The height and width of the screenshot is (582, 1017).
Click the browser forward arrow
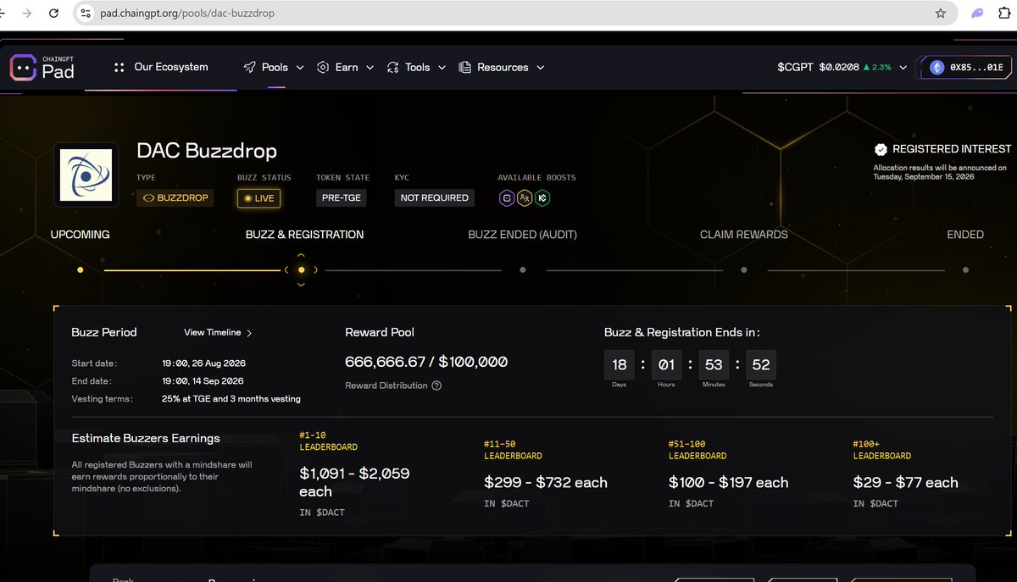pos(27,14)
